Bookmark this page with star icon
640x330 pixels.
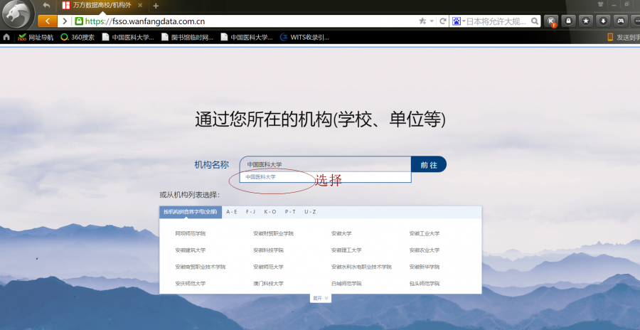point(422,21)
